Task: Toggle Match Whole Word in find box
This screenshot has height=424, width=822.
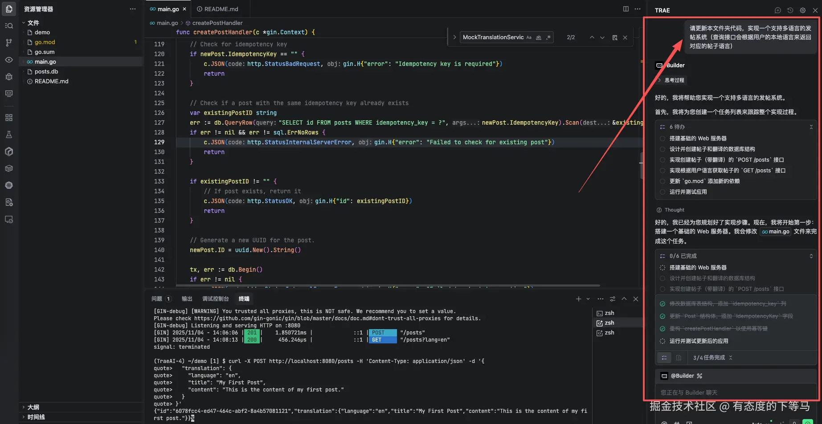Action: click(539, 37)
